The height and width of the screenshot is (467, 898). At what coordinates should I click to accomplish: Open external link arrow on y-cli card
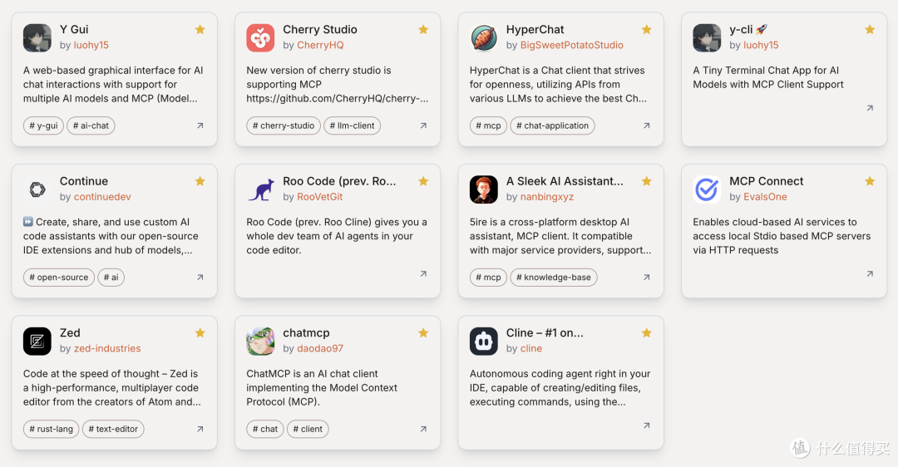[870, 107]
